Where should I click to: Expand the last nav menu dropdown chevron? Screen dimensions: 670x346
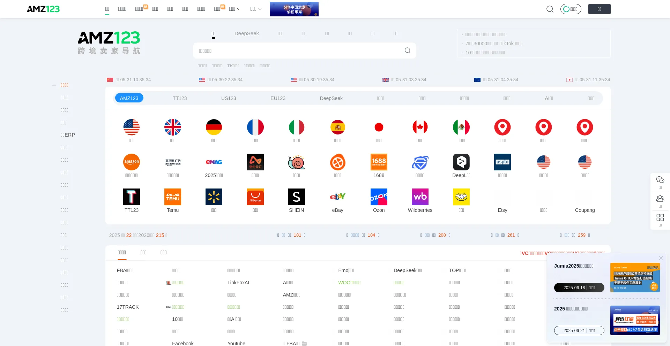point(260,9)
